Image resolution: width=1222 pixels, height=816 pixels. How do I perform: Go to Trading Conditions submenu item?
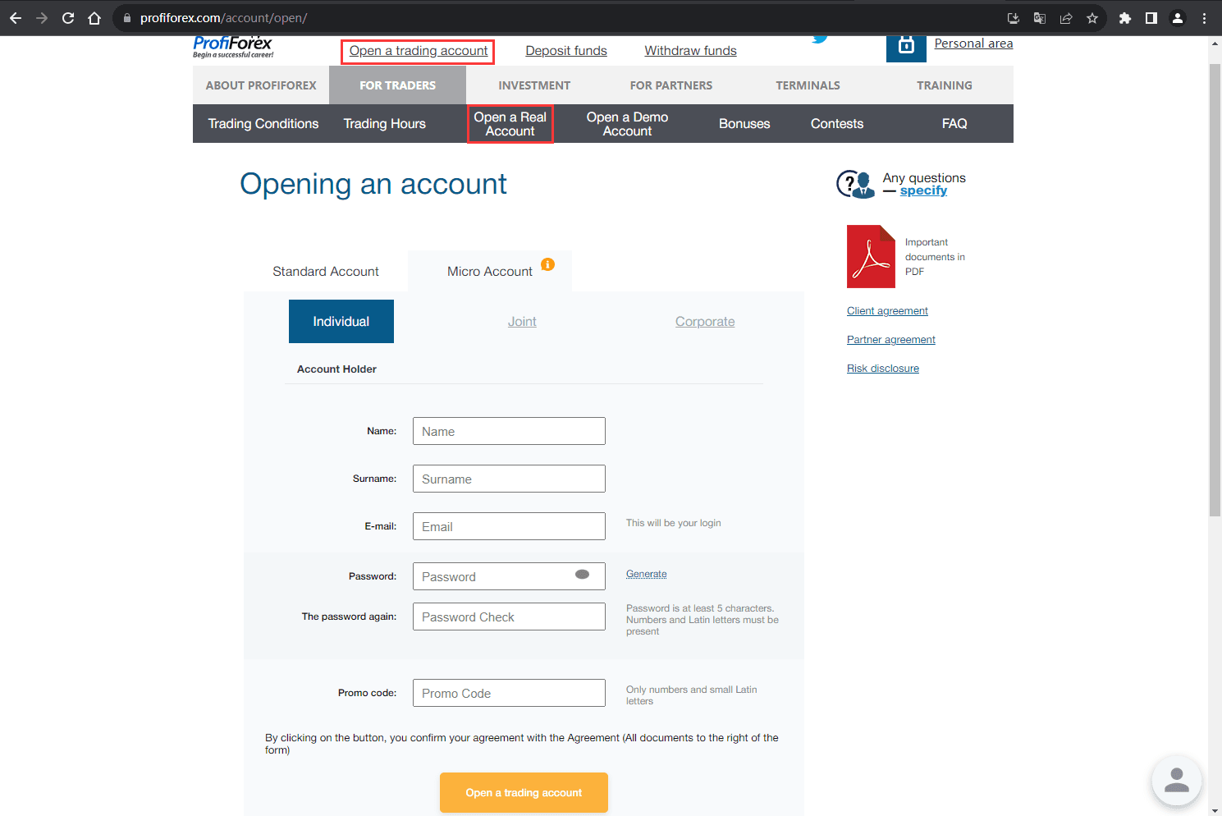point(263,124)
